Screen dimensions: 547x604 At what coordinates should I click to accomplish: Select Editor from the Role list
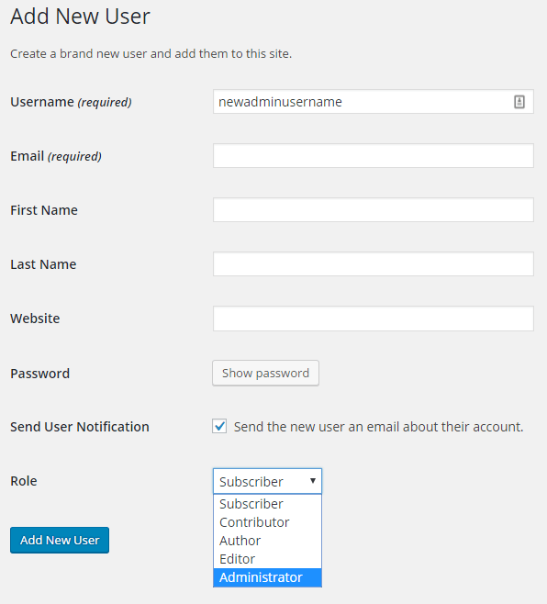pyautogui.click(x=267, y=559)
